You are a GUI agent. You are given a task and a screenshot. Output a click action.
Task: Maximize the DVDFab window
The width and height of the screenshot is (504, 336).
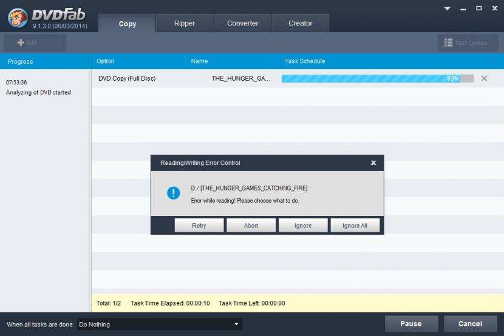point(479,8)
